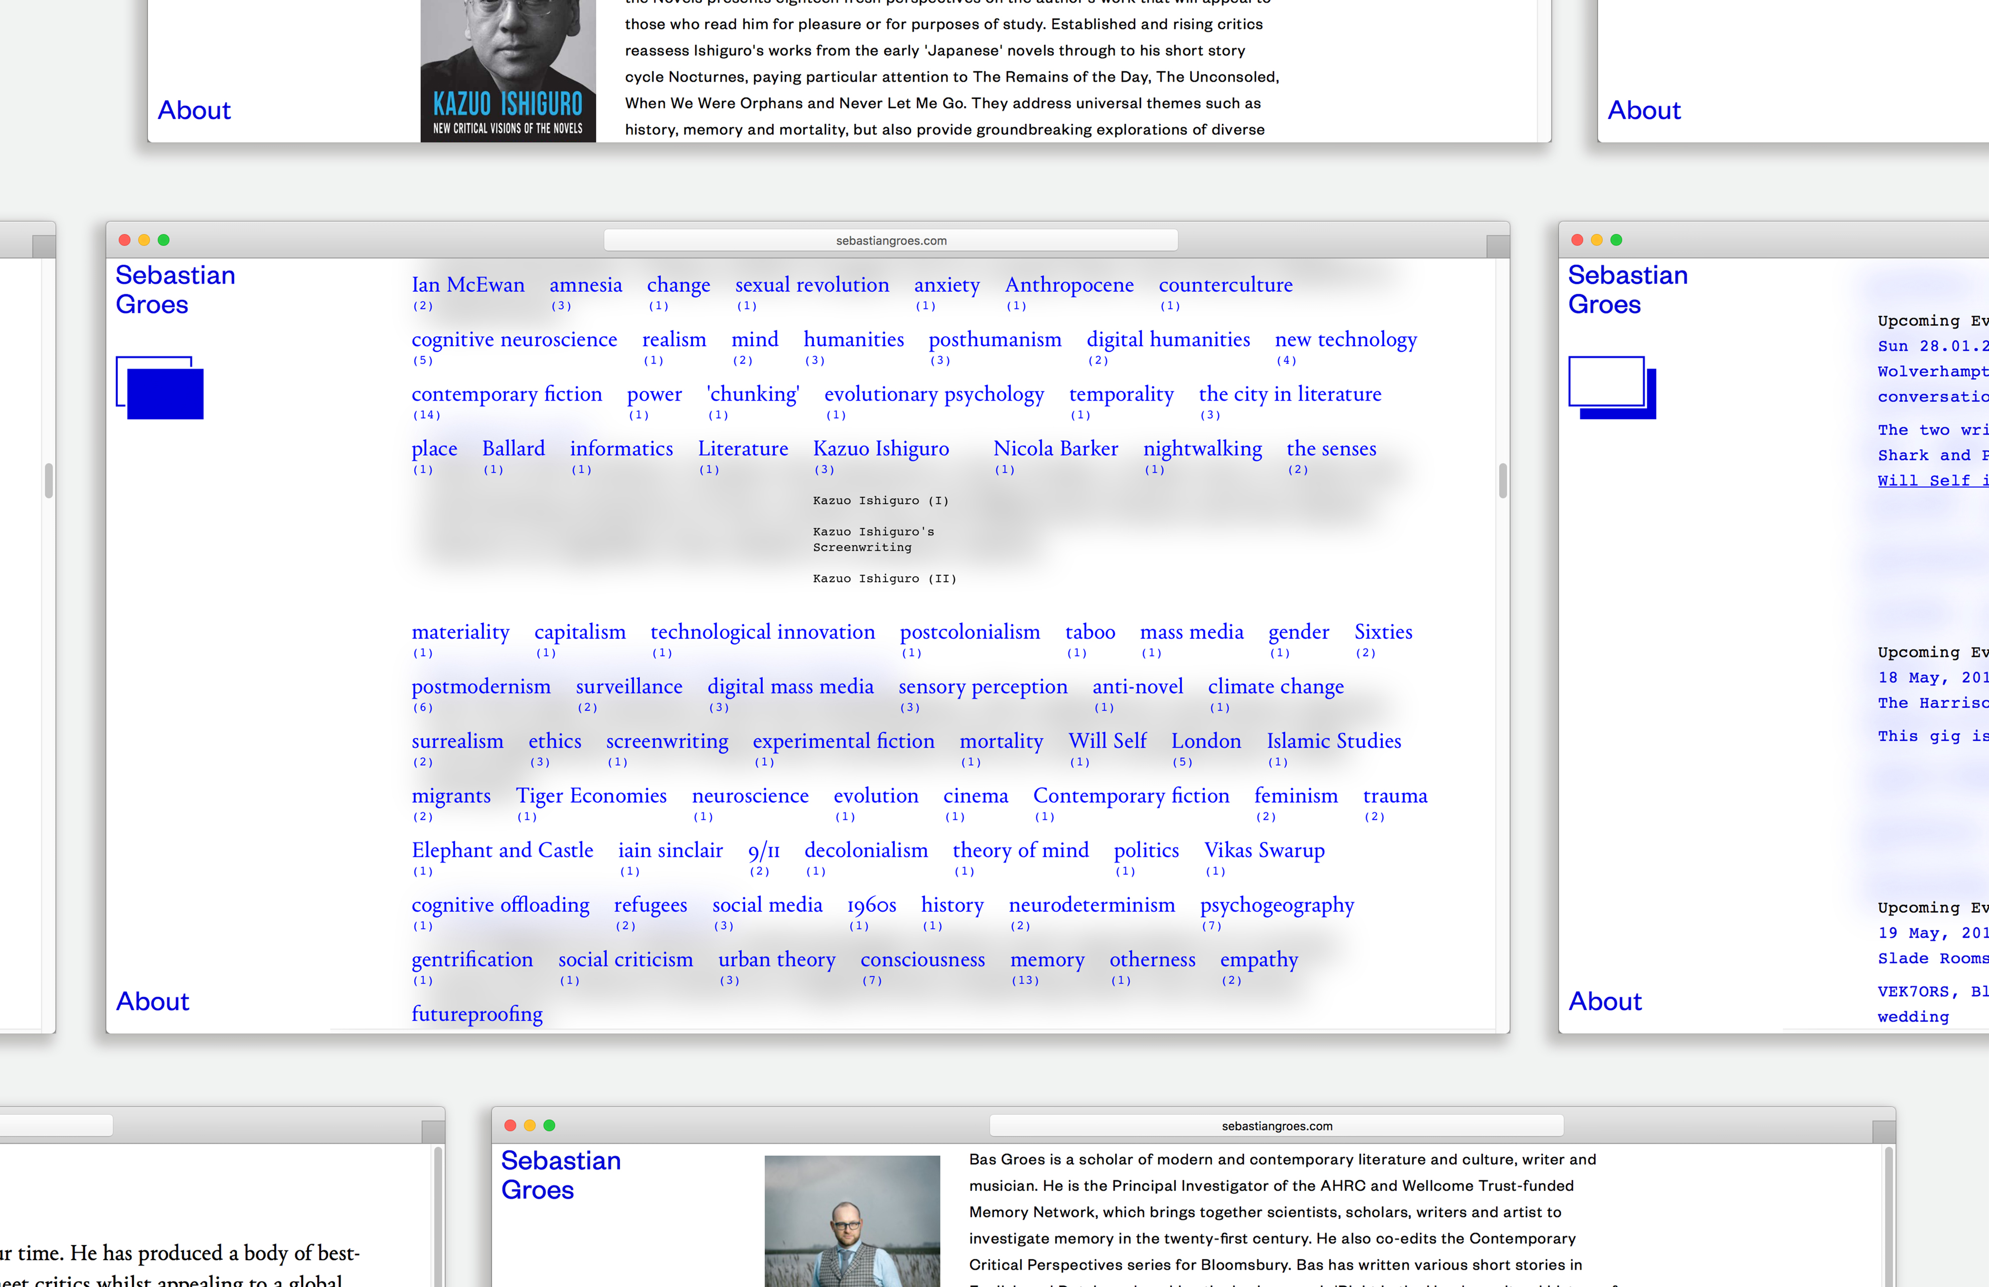Expand the 'memory' tag list

(x=1047, y=960)
